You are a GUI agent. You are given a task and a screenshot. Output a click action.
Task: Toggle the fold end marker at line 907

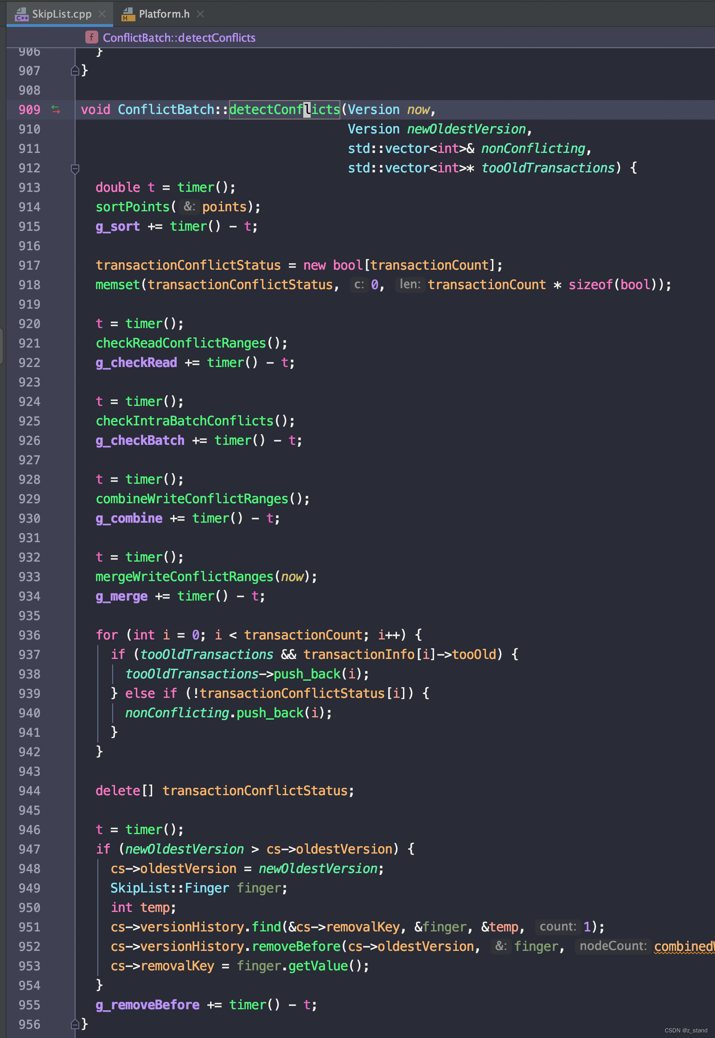[x=75, y=71]
